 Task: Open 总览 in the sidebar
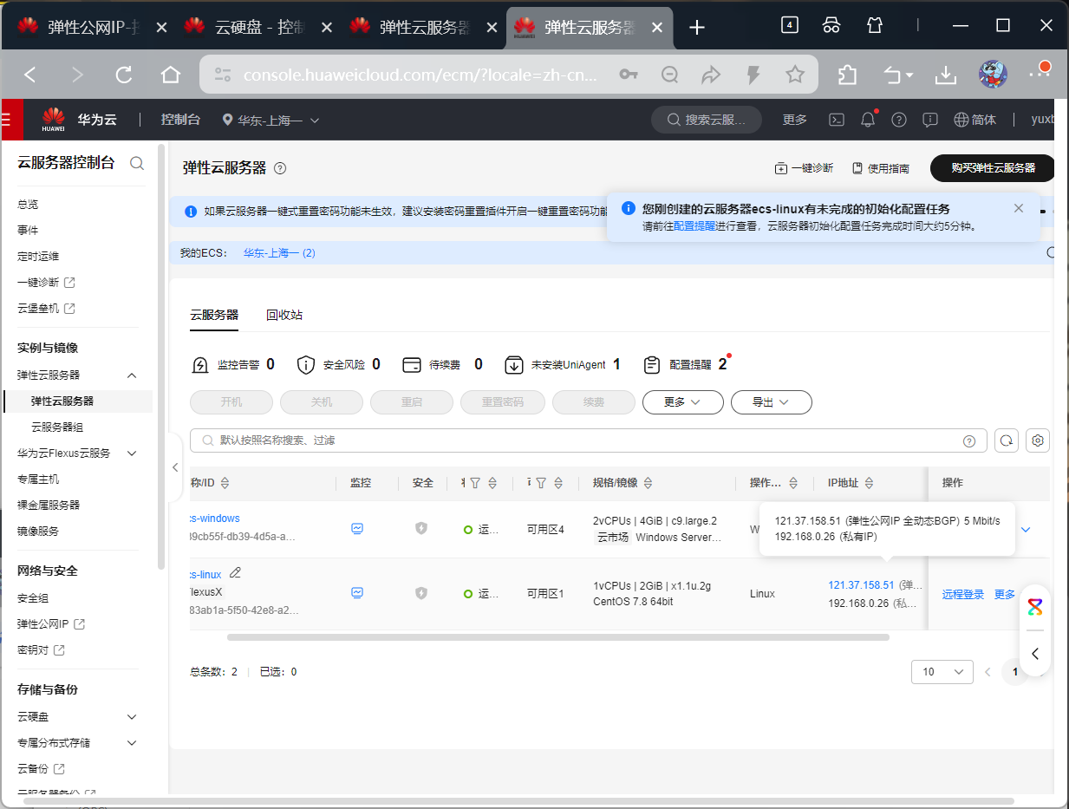click(28, 205)
